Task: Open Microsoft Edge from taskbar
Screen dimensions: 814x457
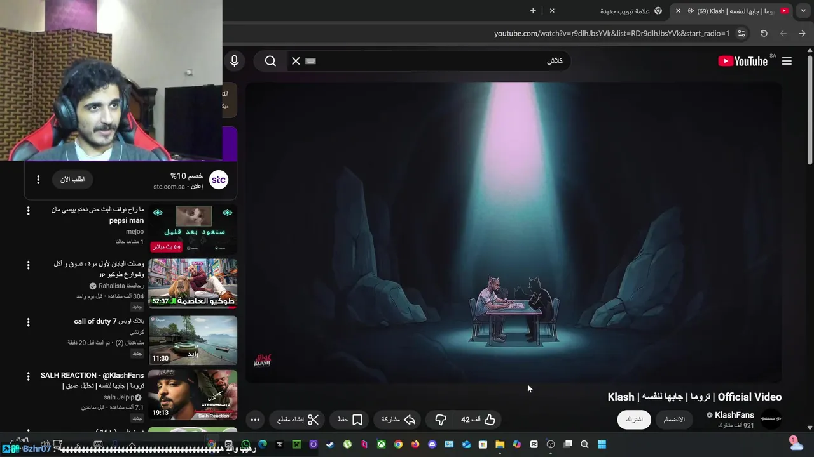Action: click(262, 444)
